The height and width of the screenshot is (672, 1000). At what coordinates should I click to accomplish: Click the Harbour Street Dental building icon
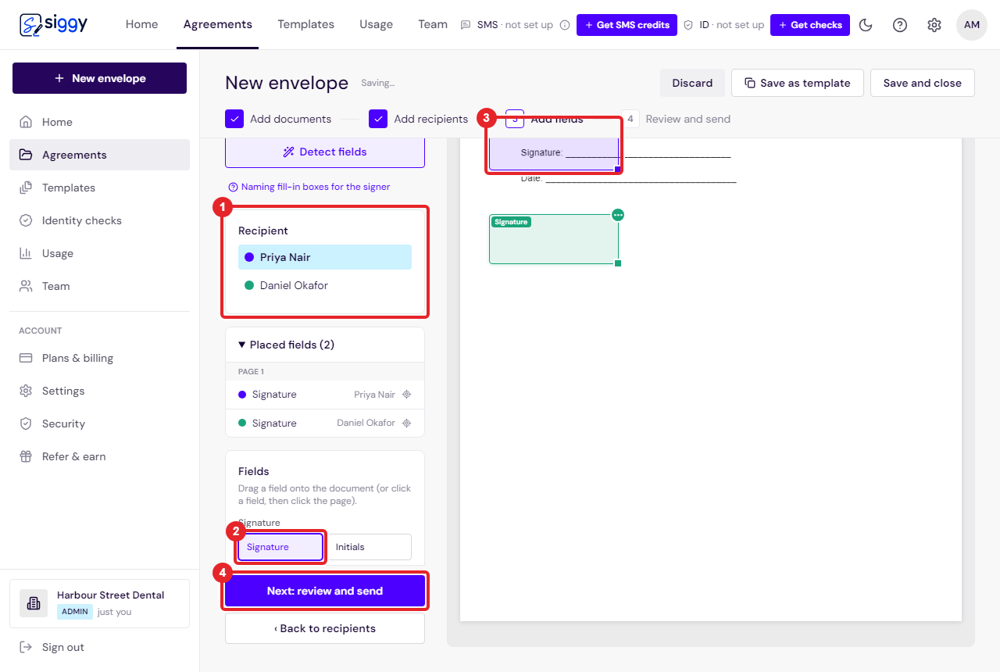click(x=34, y=603)
